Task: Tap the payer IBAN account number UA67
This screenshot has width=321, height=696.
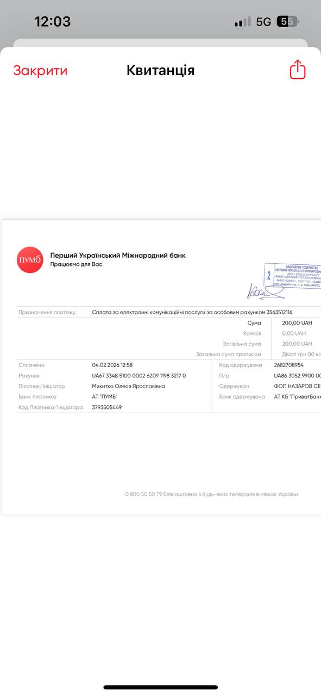Action: pos(139,376)
